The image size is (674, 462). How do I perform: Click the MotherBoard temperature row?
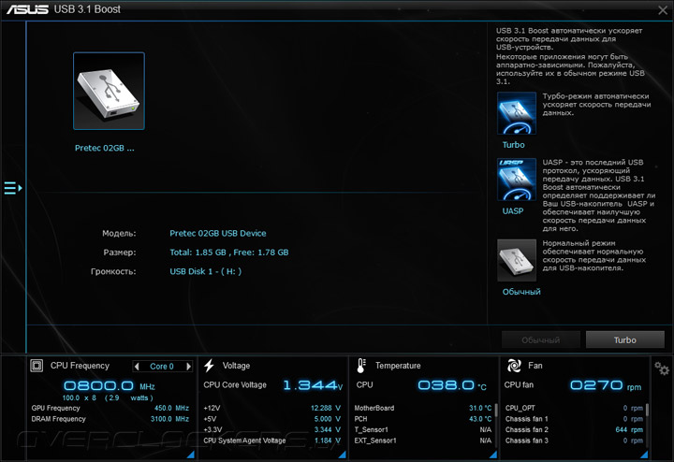coord(423,408)
